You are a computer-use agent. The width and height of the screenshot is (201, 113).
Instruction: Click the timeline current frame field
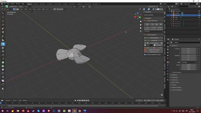click(139, 100)
